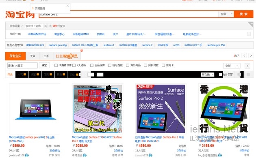The width and height of the screenshot is (256, 158).
Task: Expand more filters double-chevron button
Action: tap(247, 66)
